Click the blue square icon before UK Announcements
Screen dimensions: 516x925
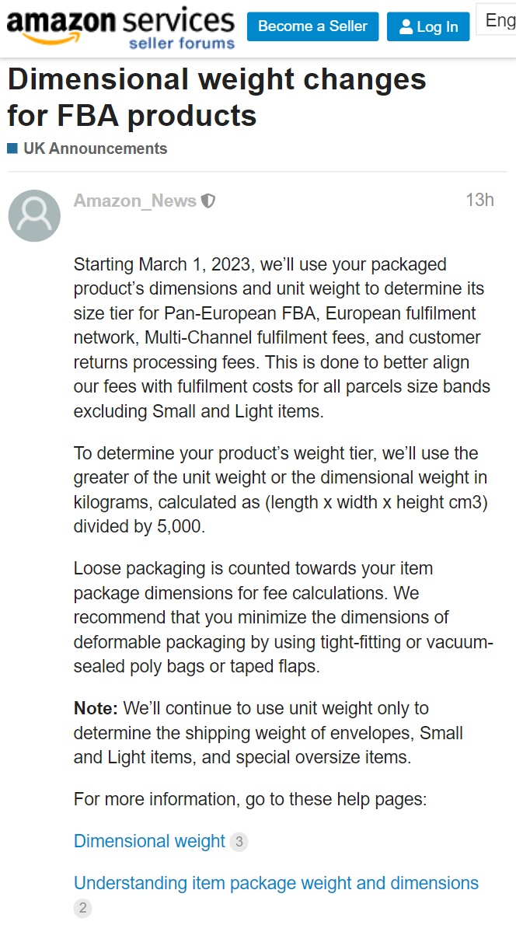click(x=12, y=148)
